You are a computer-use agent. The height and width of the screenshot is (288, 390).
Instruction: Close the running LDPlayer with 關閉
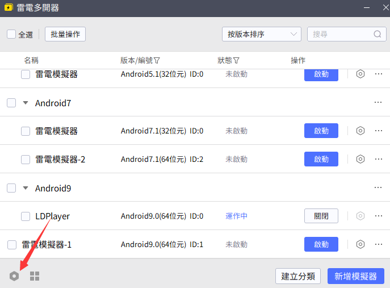321,216
